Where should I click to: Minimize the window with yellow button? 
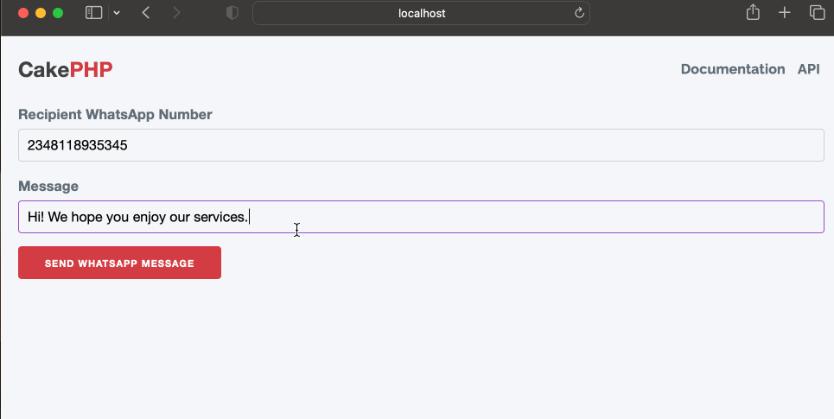[x=41, y=13]
